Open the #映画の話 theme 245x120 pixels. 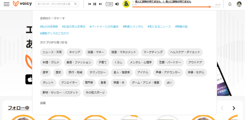point(181,27)
